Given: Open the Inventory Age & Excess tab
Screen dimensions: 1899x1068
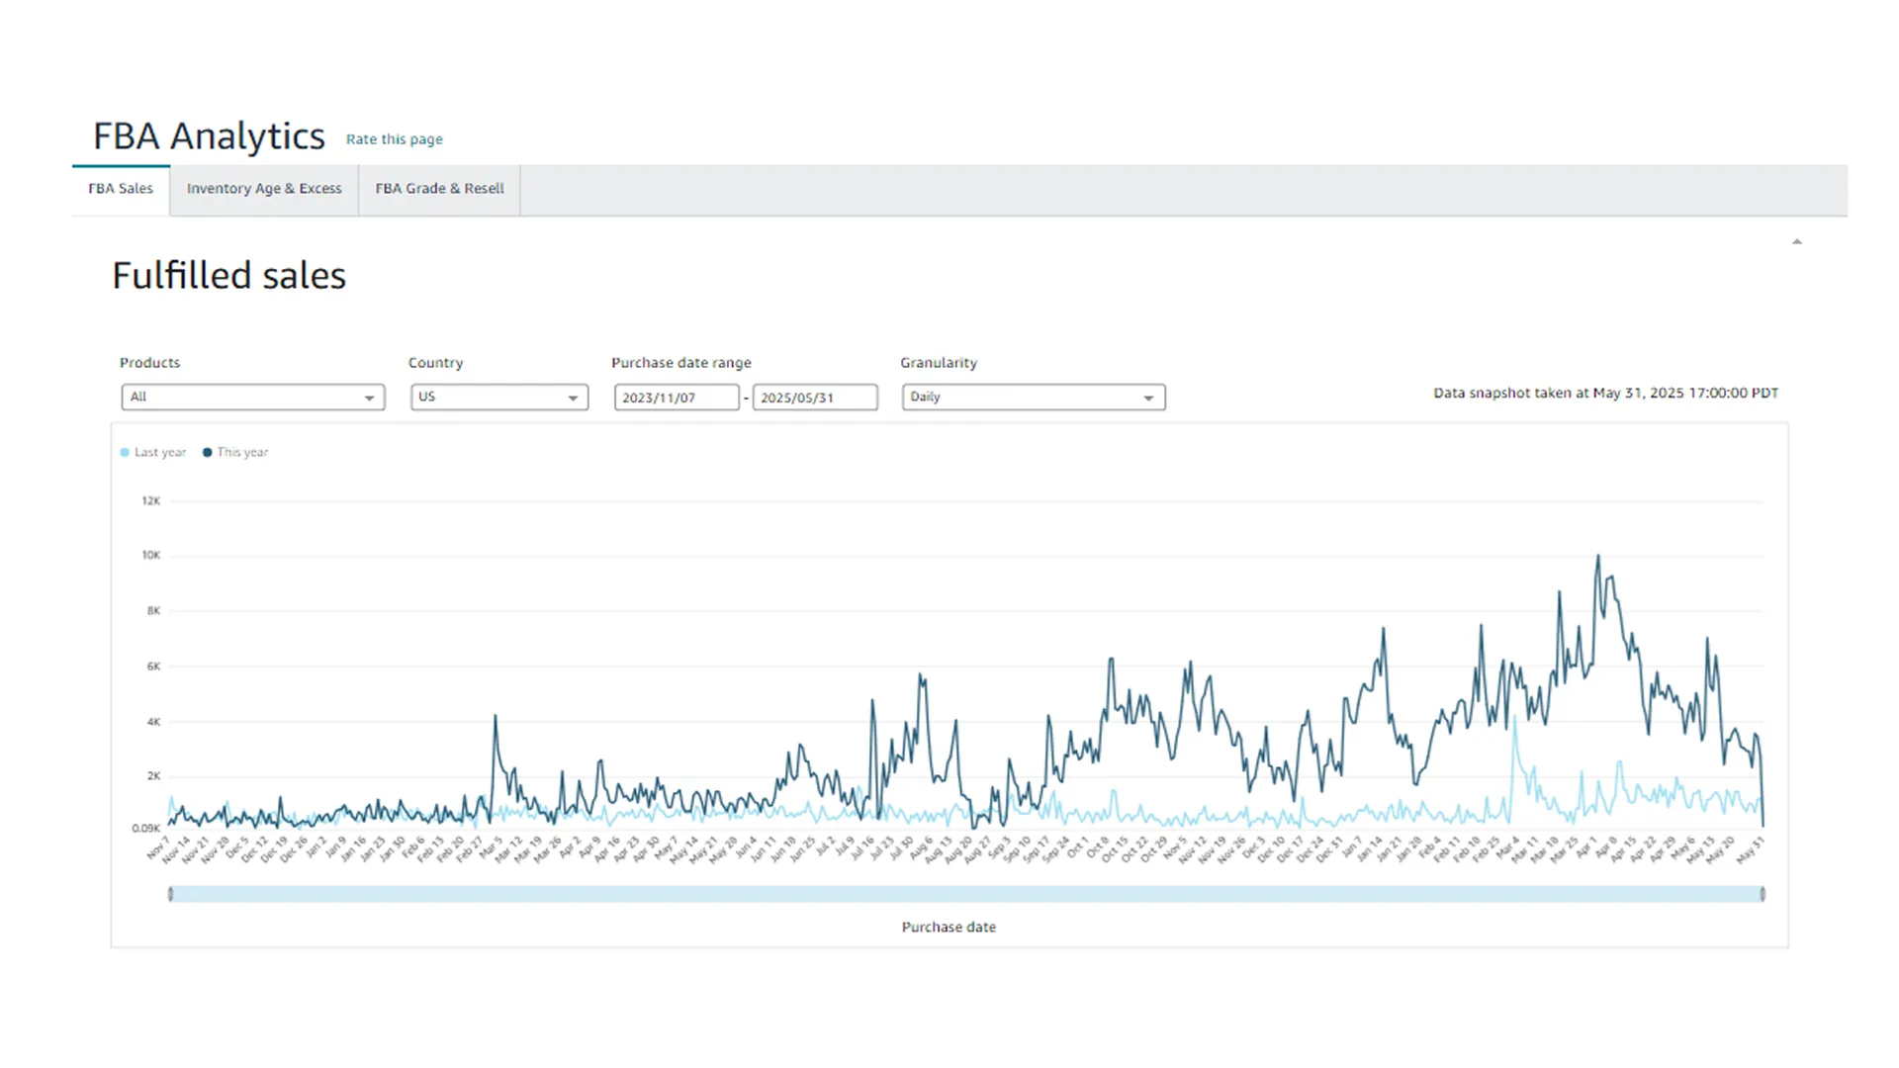Looking at the screenshot, I should (264, 189).
